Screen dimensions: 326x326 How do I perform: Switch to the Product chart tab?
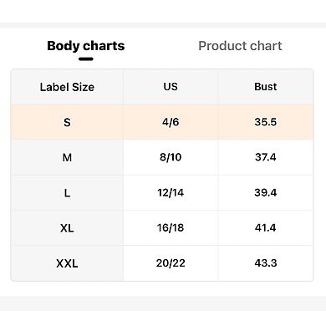coord(240,46)
